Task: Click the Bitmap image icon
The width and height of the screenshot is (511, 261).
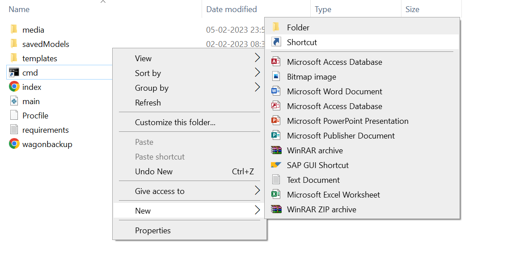Action: click(276, 76)
